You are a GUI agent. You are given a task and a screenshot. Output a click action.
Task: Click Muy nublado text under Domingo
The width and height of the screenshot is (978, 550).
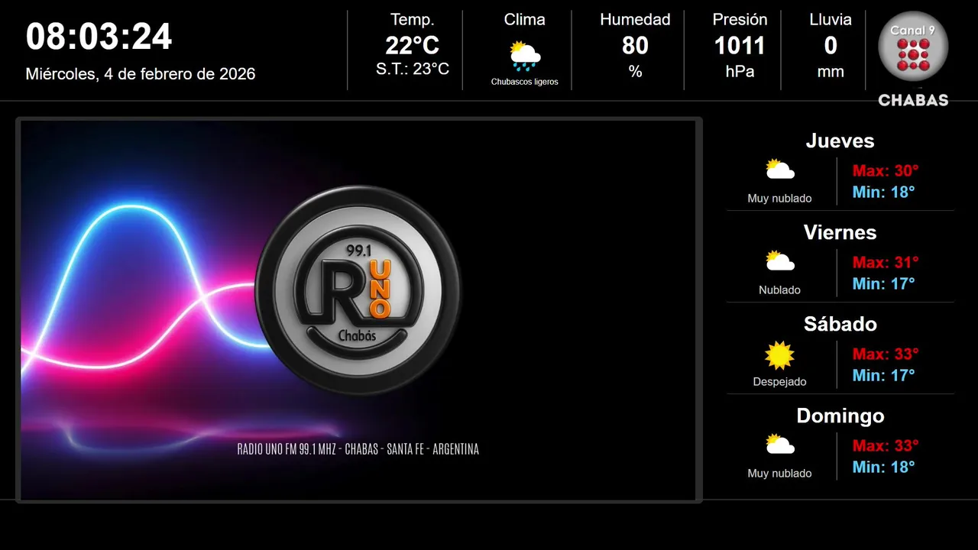[780, 474]
